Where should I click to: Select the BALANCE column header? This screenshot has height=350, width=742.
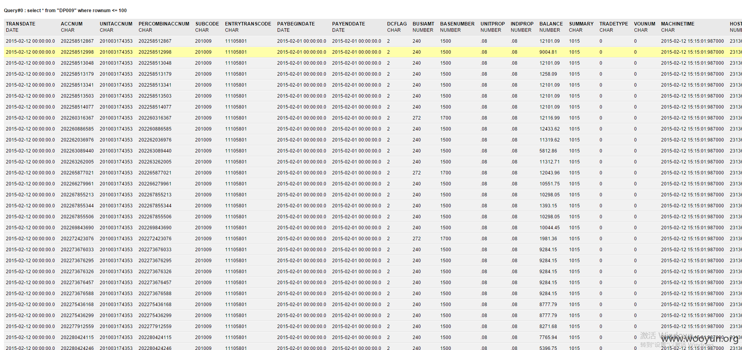[551, 24]
